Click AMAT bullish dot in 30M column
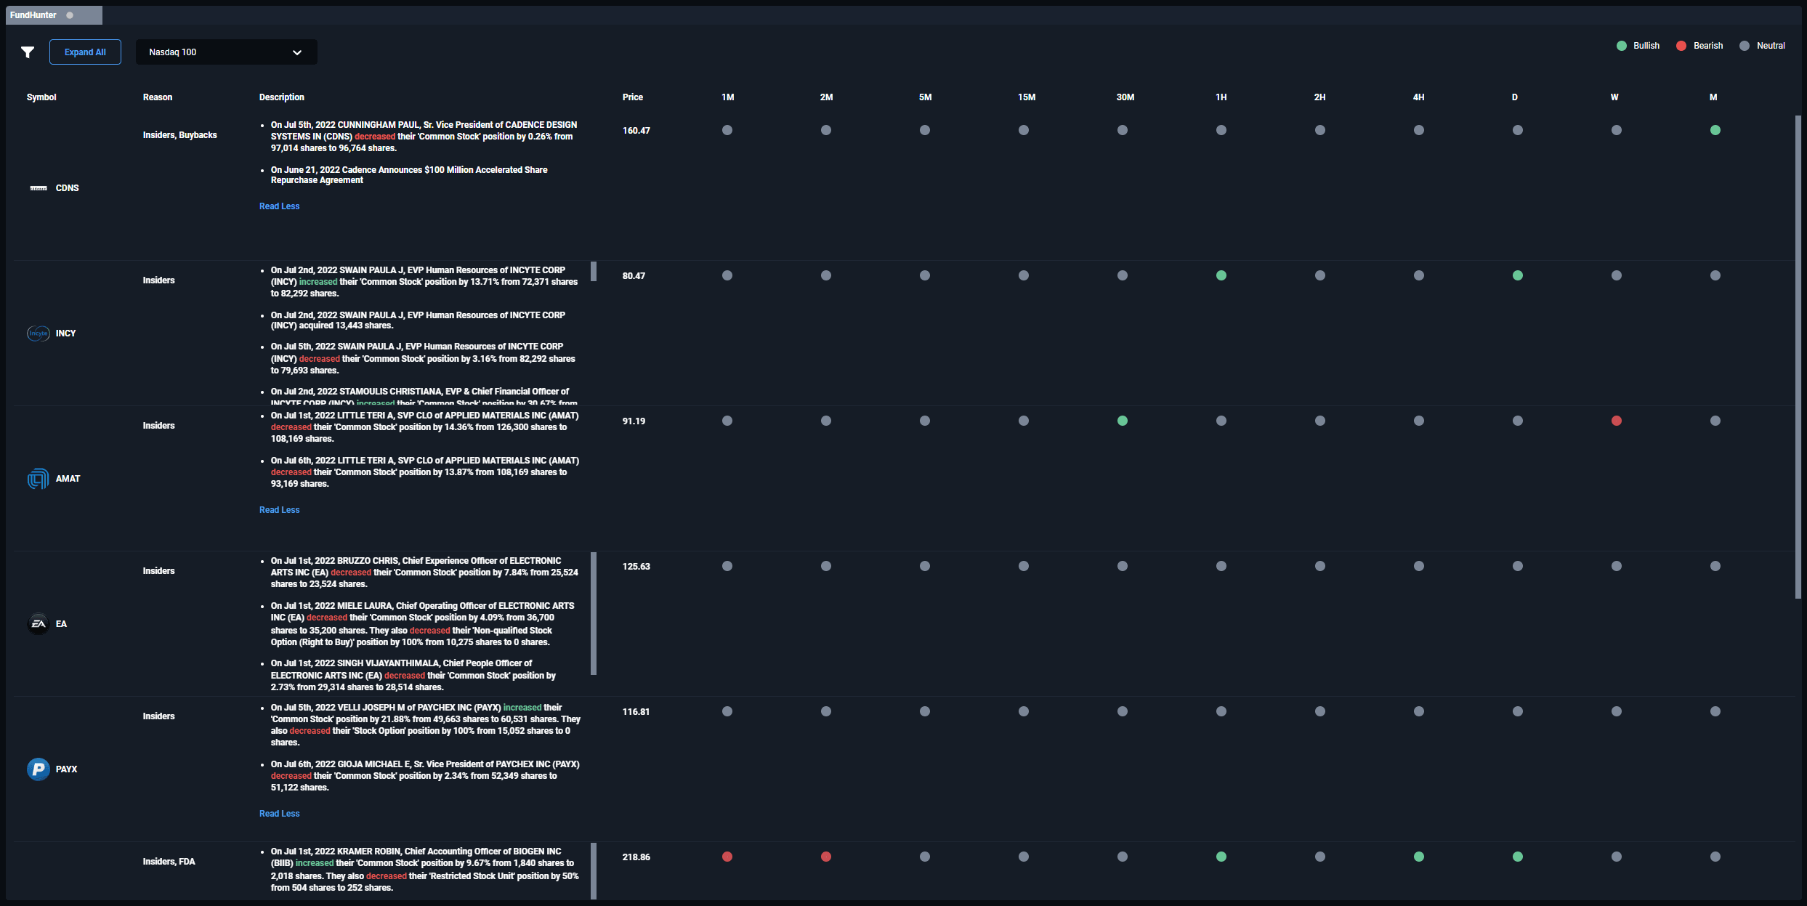 (x=1123, y=421)
